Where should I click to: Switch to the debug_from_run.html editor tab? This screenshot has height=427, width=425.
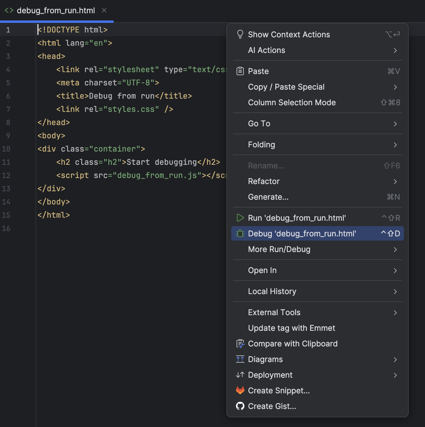click(56, 11)
